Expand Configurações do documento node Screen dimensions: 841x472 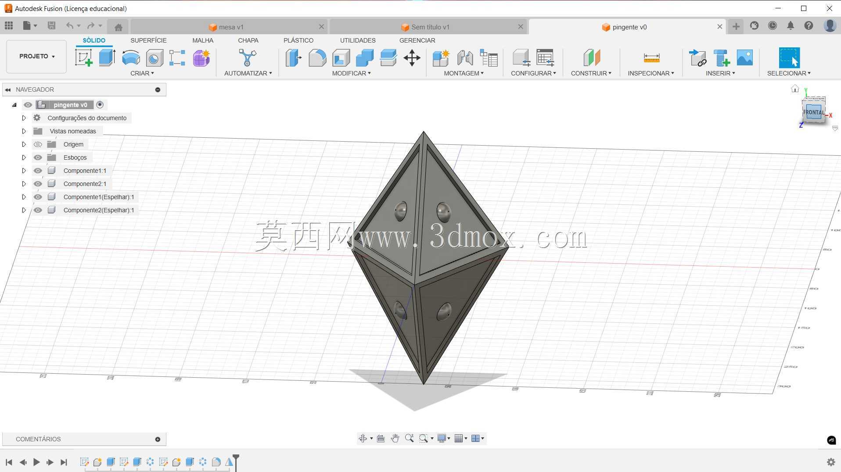pos(24,118)
